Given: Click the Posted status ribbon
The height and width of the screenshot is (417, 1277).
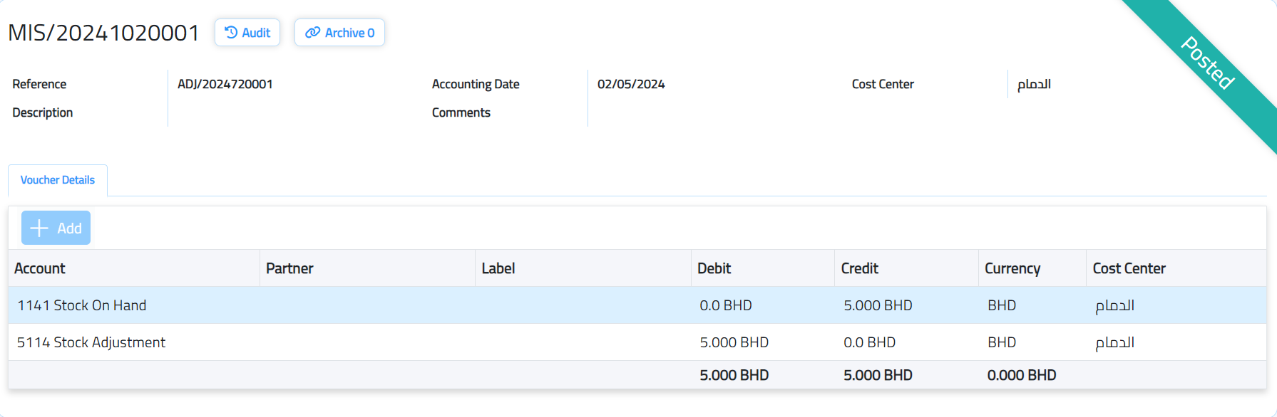Looking at the screenshot, I should pos(1207,63).
